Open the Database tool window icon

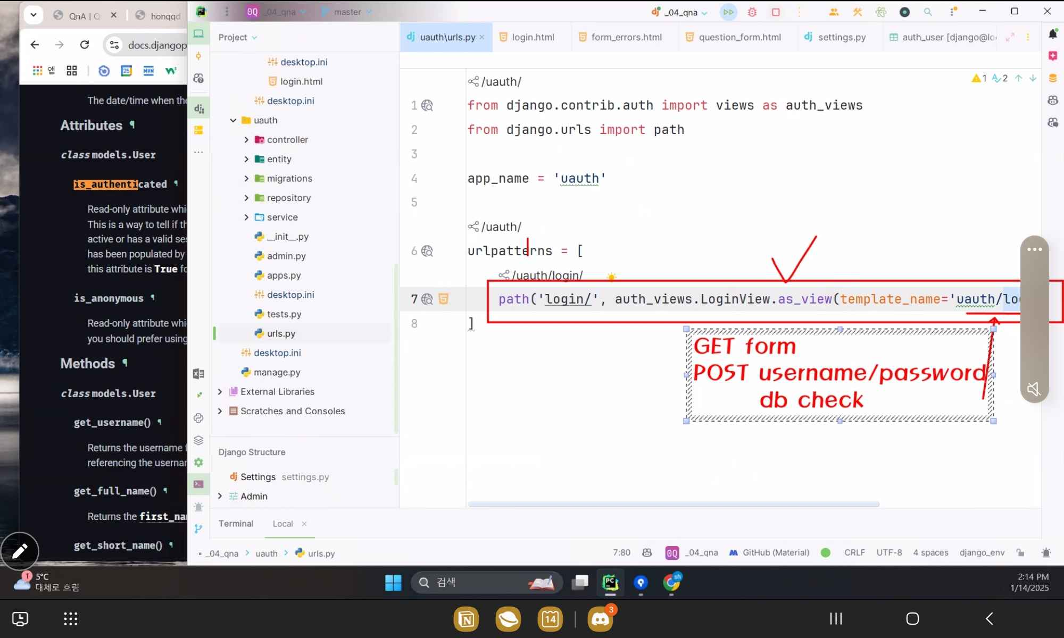[x=1052, y=78]
